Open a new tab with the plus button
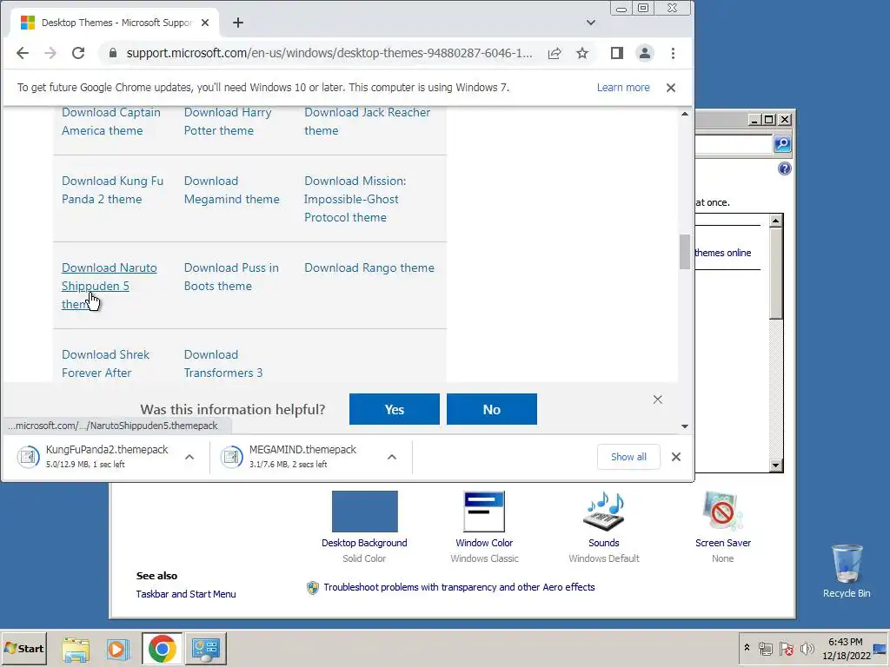 [x=238, y=23]
